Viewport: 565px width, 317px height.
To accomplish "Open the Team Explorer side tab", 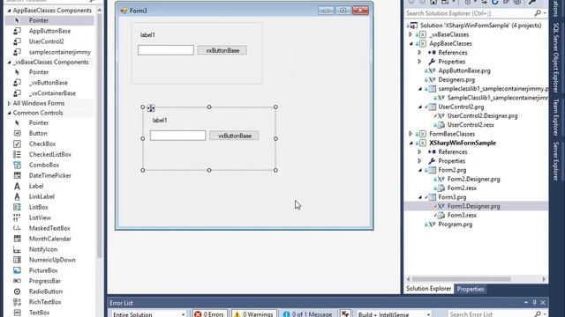I will pos(556,117).
